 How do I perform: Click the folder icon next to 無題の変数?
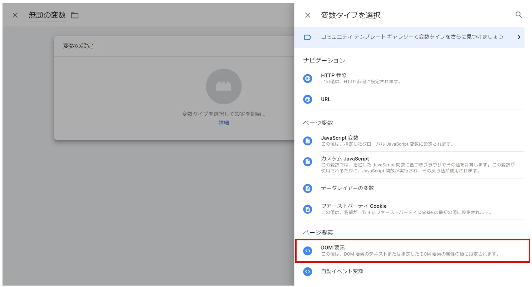[x=74, y=15]
